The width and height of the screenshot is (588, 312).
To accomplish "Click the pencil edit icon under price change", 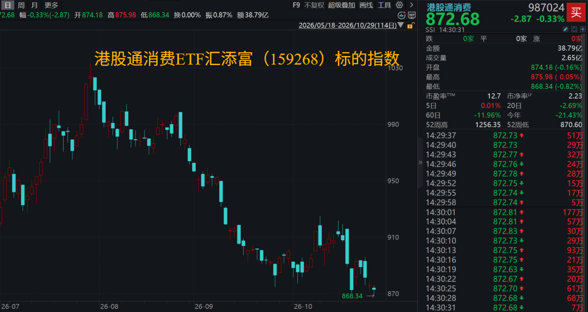I will click(565, 29).
